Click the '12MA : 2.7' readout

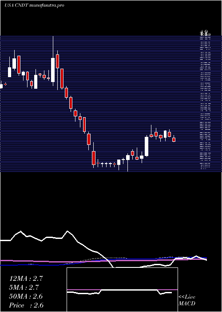click(26, 279)
